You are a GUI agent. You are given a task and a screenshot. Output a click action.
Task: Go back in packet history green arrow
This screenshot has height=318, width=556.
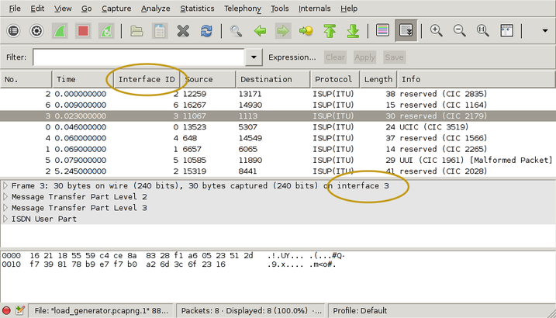pyautogui.click(x=260, y=31)
